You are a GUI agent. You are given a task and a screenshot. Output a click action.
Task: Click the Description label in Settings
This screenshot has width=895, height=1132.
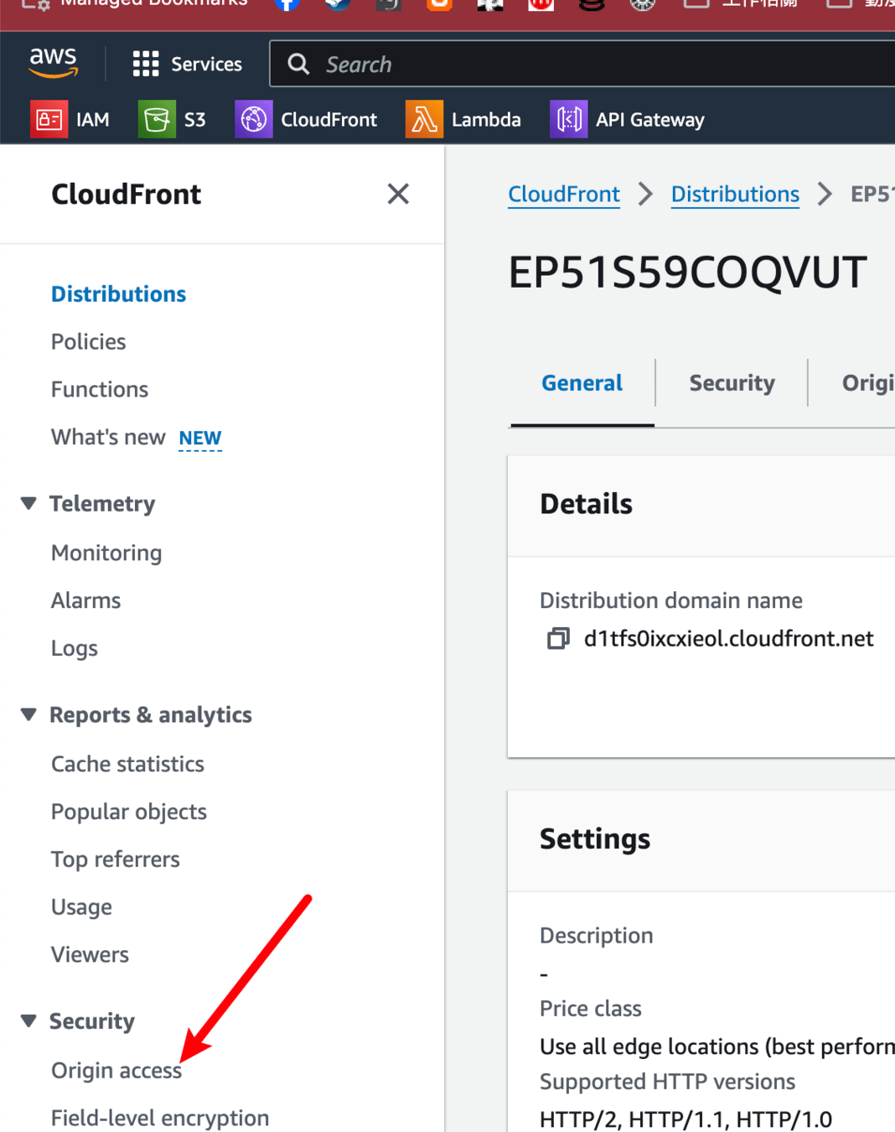tap(596, 936)
